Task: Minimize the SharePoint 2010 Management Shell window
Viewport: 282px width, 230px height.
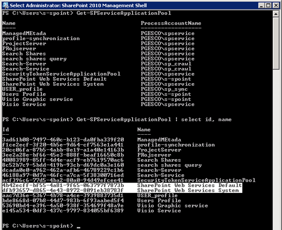Action: tap(256, 5)
